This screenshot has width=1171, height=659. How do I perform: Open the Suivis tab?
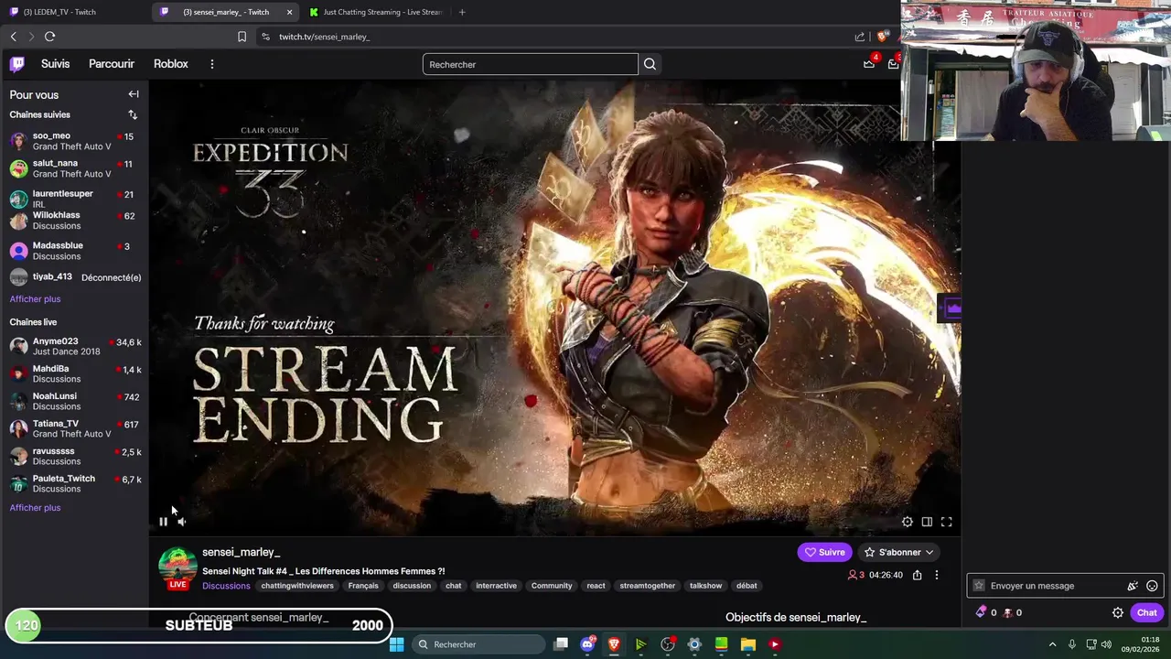point(55,64)
